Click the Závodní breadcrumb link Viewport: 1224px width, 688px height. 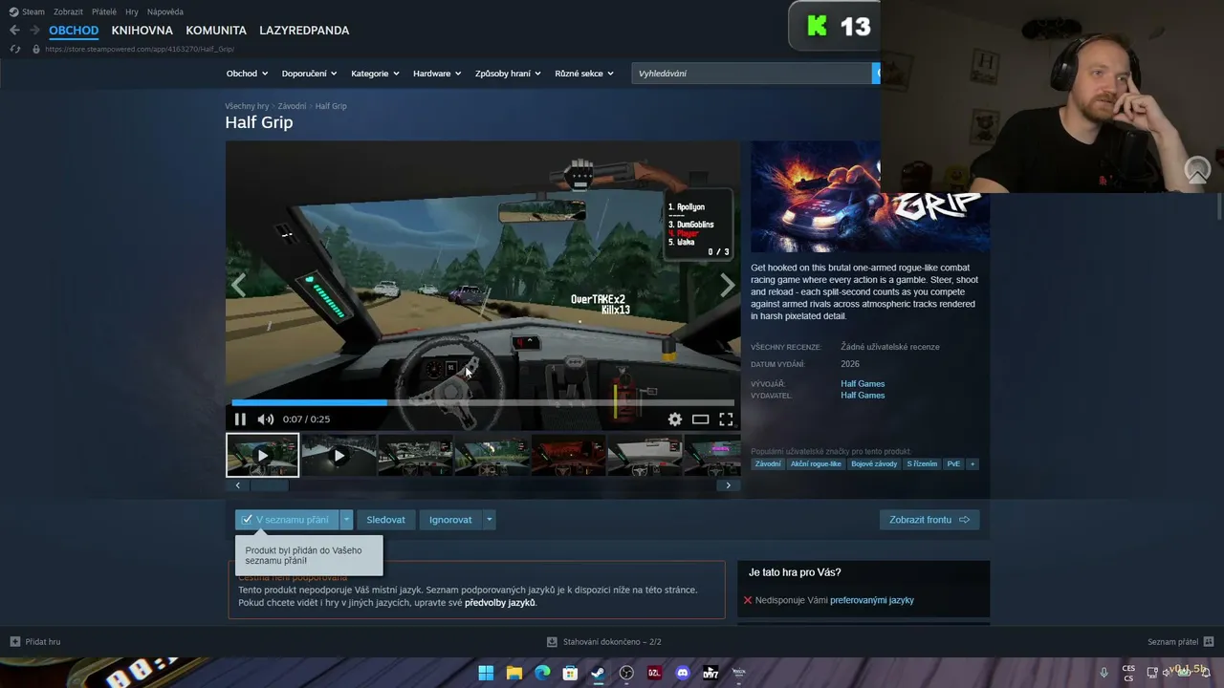tap(292, 106)
